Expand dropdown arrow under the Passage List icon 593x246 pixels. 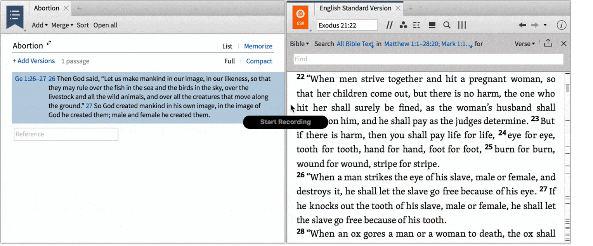coord(25,31)
